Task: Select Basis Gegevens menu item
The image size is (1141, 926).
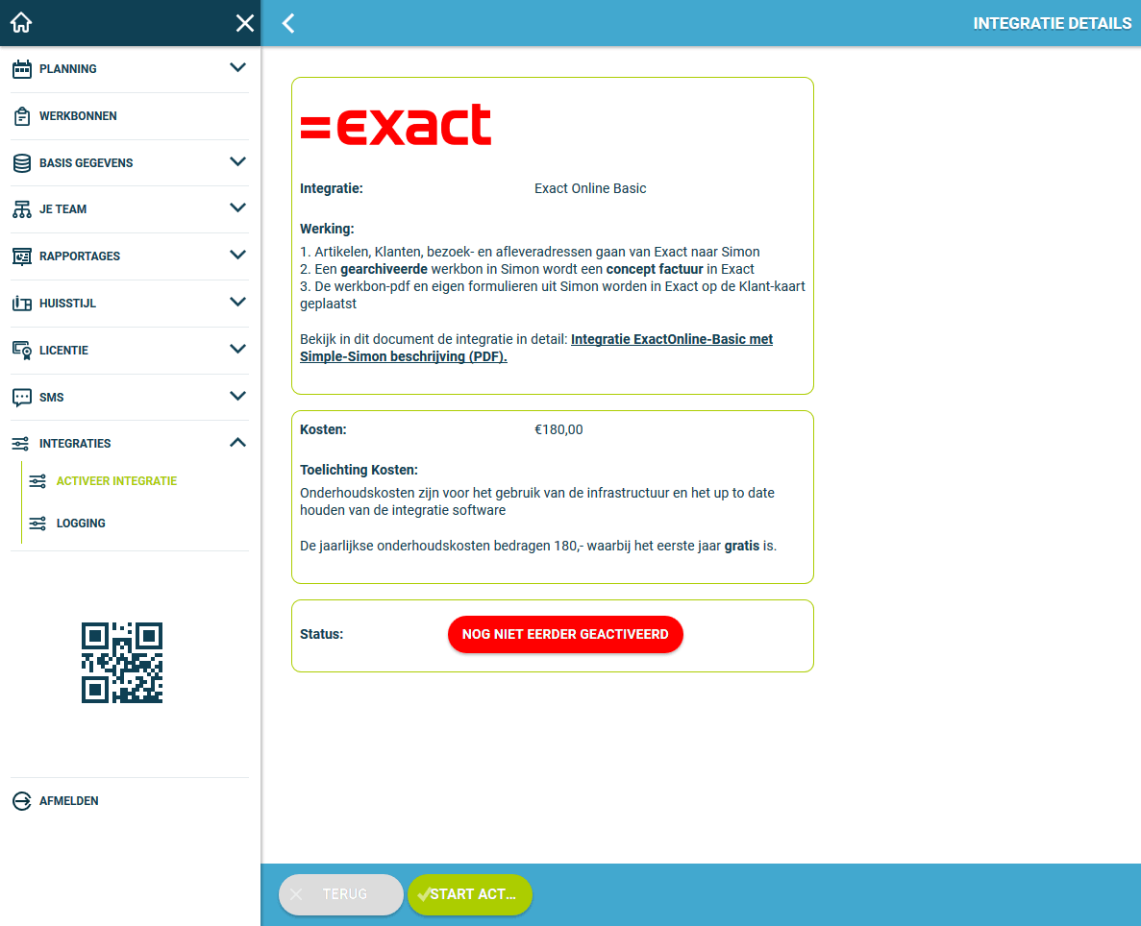Action: [x=130, y=163]
